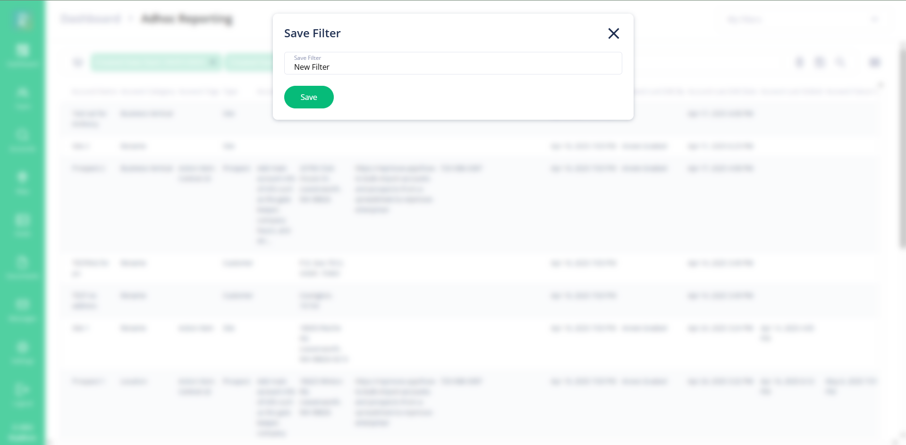Click the document icon in the sidebar

click(22, 267)
